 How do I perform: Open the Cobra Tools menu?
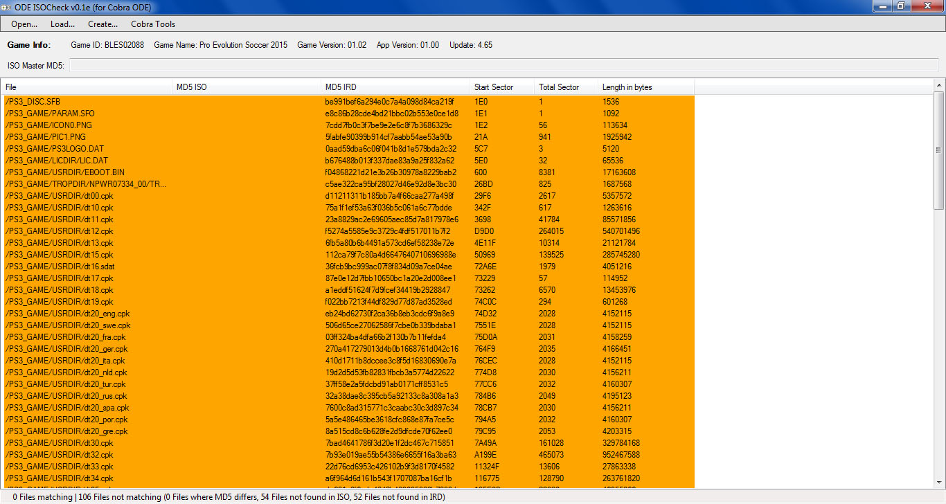pos(153,24)
